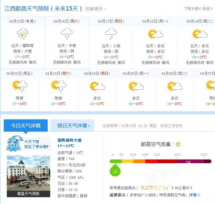Click the 今天下雨 别忘了带伞哦 tip bubble
Viewport: 215px width, 204px height.
tap(37, 144)
